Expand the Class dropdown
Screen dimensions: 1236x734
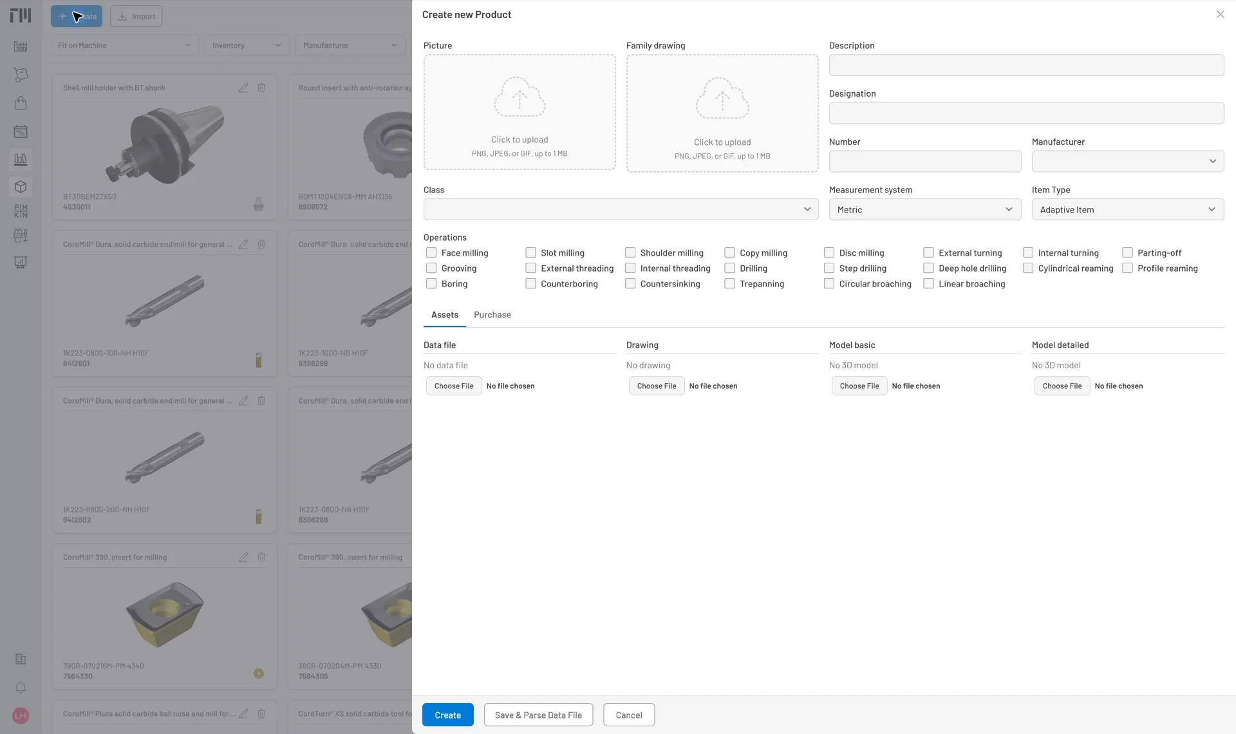621,209
